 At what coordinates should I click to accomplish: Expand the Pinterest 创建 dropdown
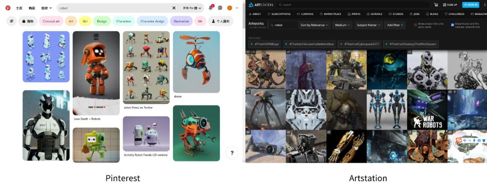46,8
